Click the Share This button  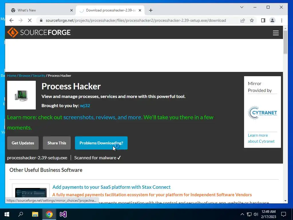[57, 143]
